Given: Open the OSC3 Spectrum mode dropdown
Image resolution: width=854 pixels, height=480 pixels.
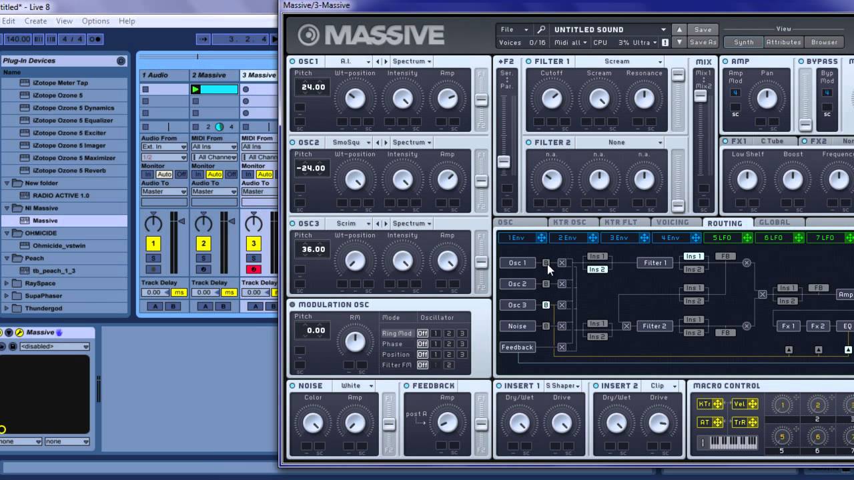Looking at the screenshot, I should (412, 224).
